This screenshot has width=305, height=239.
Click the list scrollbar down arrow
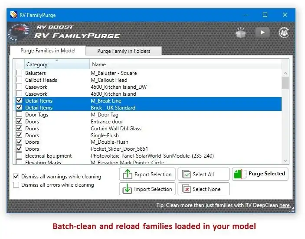point(285,161)
